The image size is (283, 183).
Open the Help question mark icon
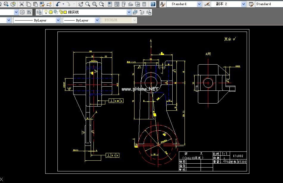point(153,4)
